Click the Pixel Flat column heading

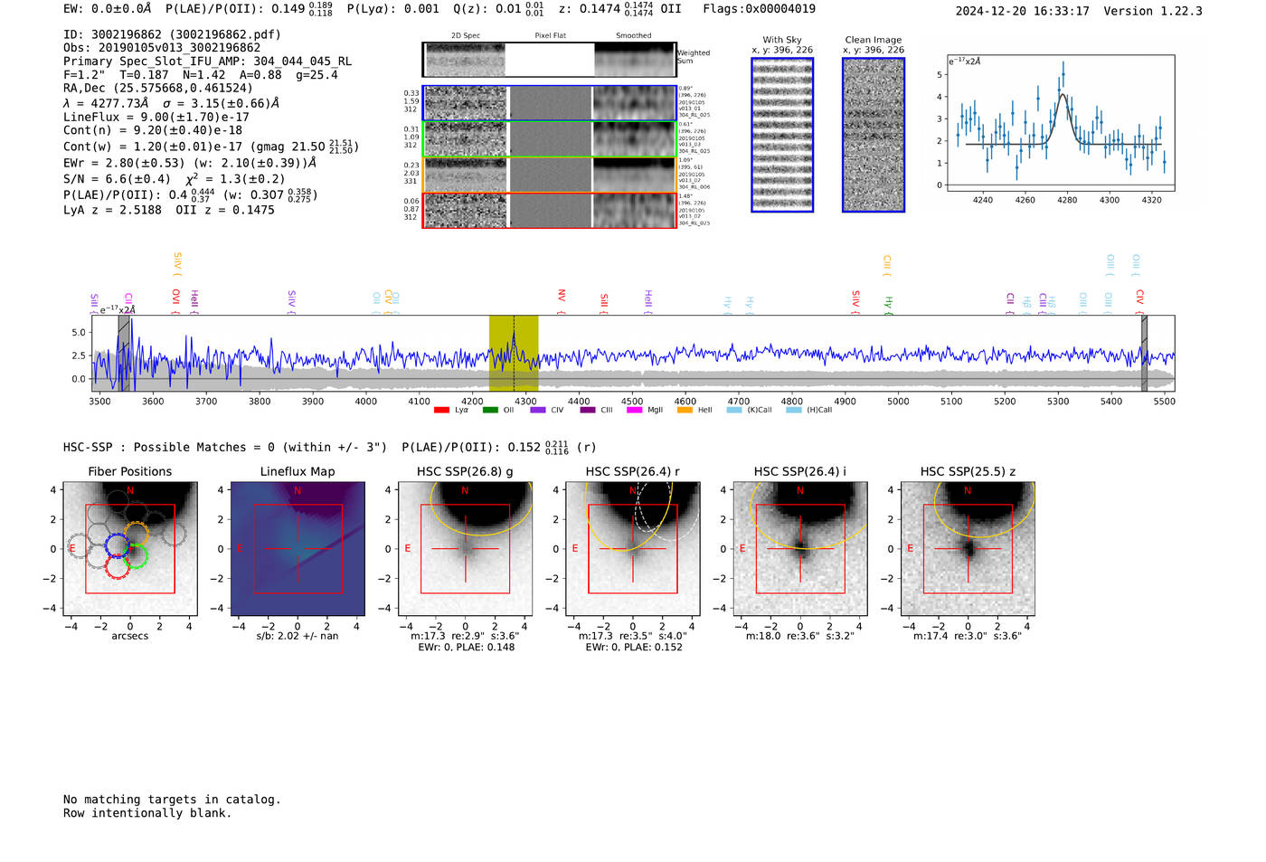coord(550,35)
